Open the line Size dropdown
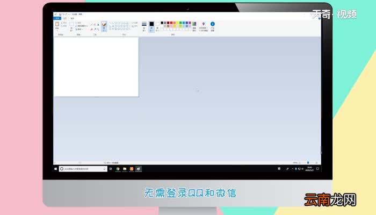Viewport: 376px width, 215px height. pyautogui.click(x=144, y=26)
